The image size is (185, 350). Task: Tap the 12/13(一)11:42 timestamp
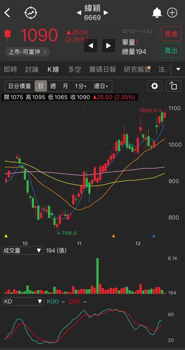(x=137, y=31)
